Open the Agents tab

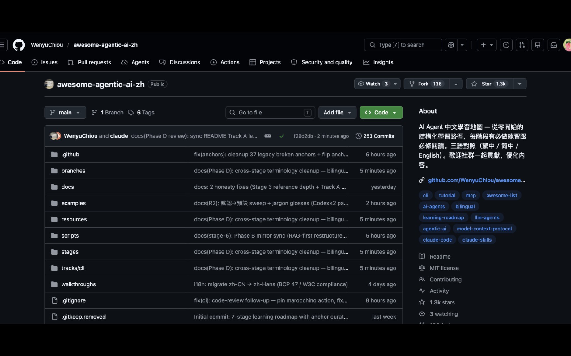coord(135,62)
